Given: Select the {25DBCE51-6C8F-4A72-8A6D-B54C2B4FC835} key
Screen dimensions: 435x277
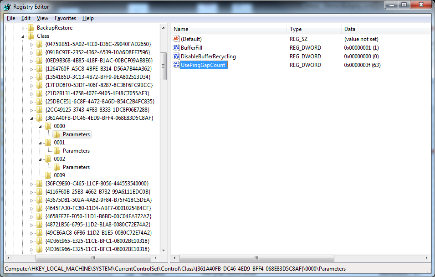Looking at the screenshot, I should pos(100,102).
